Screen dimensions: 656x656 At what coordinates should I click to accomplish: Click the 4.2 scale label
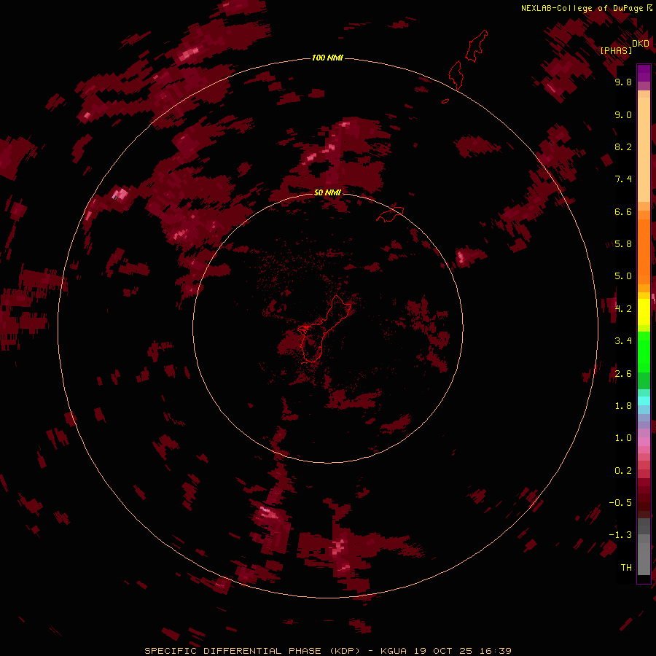623,309
